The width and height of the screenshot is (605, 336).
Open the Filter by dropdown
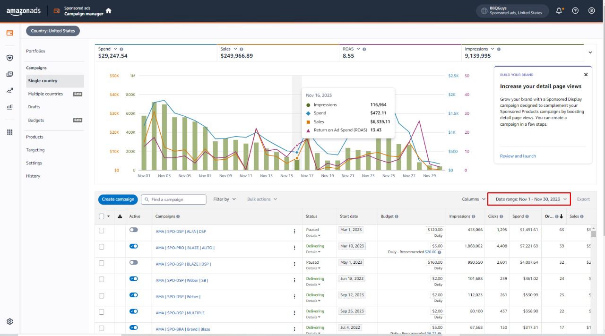225,199
